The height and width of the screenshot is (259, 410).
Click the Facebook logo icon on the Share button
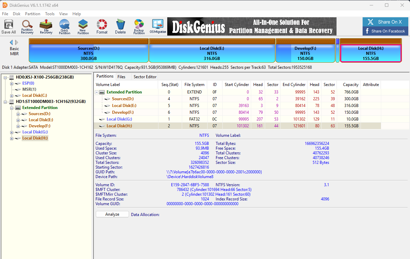[367, 31]
